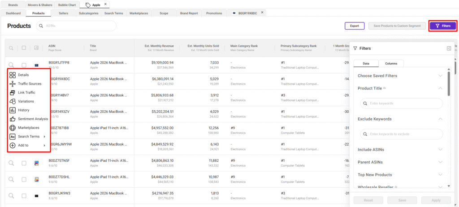Expand the Wholesale Reseller filter
Screen dimensions: 459x207
(440, 187)
